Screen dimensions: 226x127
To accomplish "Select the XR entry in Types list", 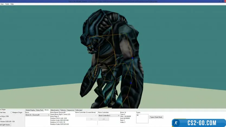I will pos(138,115).
